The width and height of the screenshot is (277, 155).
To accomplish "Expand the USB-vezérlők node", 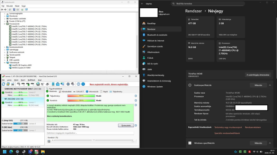I will [5, 60].
